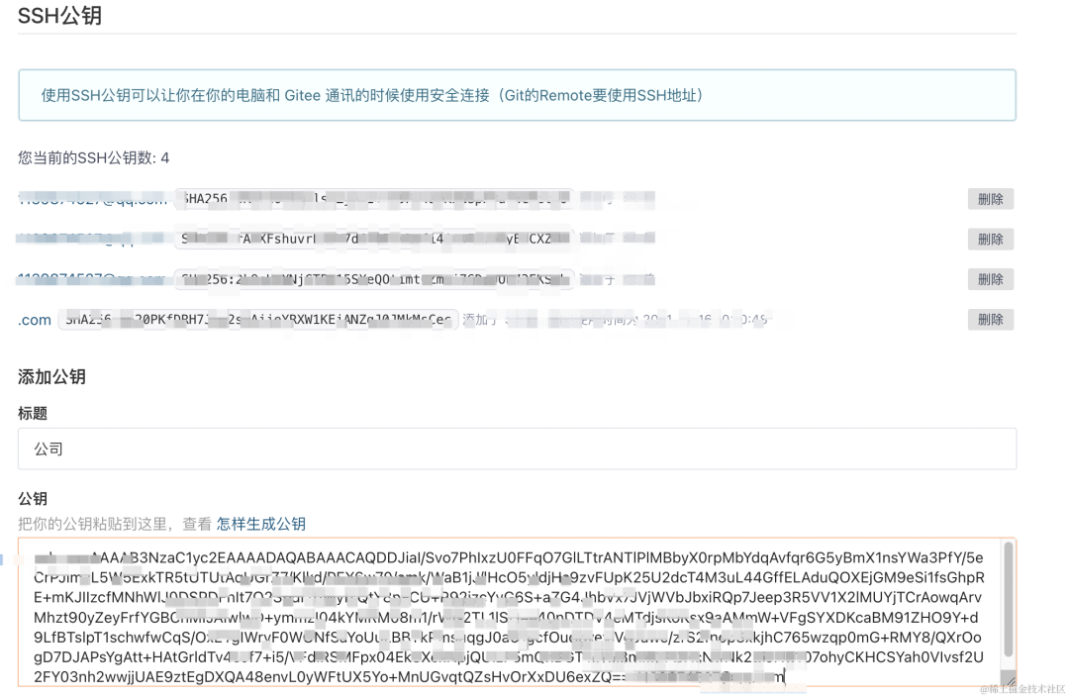The height and width of the screenshot is (698, 1069).
Task: Click the blue SSH info banner text
Action: [x=372, y=95]
